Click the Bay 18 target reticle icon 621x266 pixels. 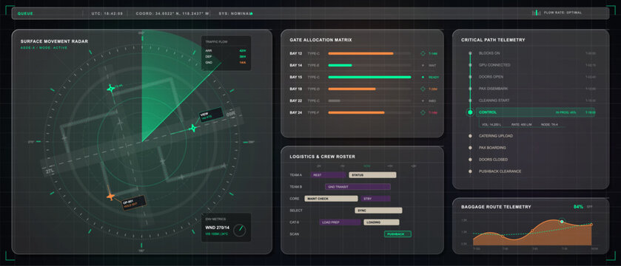tap(423, 89)
